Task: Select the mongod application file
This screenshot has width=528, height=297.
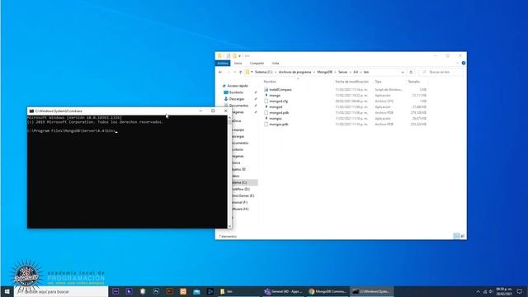Action: [x=276, y=107]
